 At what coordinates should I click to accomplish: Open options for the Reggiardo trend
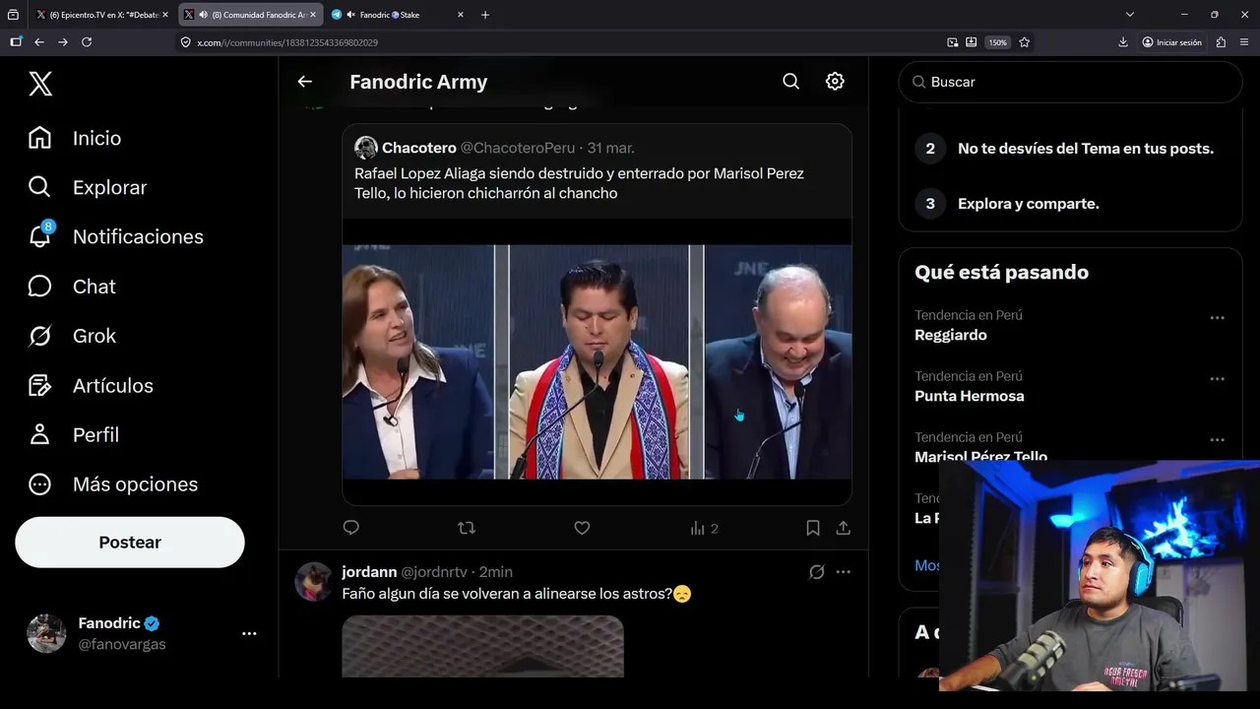pyautogui.click(x=1218, y=318)
